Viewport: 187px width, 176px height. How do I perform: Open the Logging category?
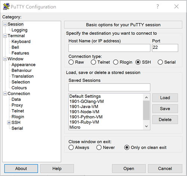tap(19, 30)
